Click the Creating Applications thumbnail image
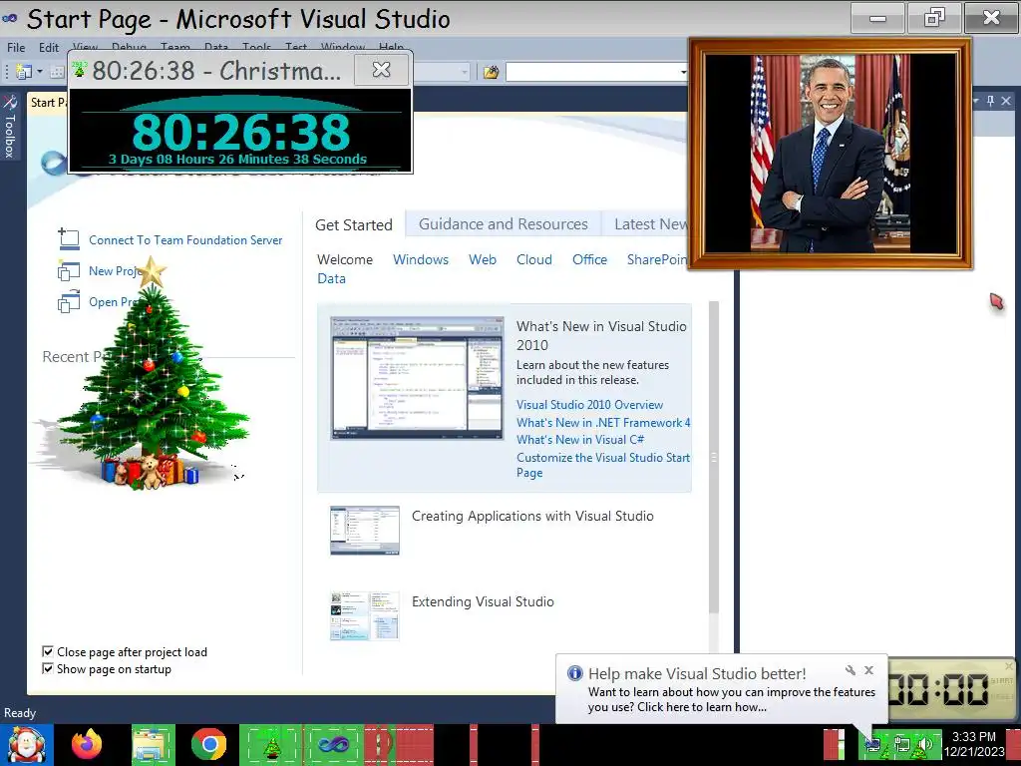 [x=365, y=531]
